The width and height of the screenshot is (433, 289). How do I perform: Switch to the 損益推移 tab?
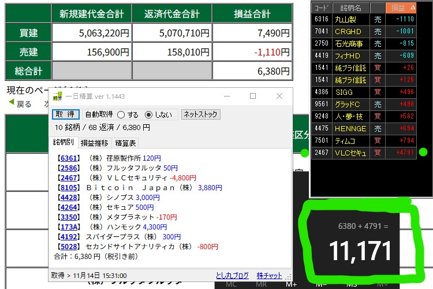(x=95, y=143)
